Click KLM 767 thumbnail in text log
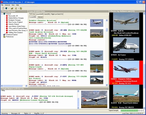146x115 pixels. pyautogui.click(x=97, y=55)
